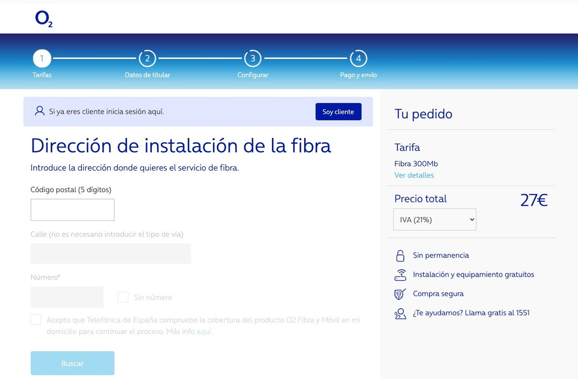Click 'Dirección de instalación de la fibra' heading
578x379 pixels.
[x=181, y=146]
